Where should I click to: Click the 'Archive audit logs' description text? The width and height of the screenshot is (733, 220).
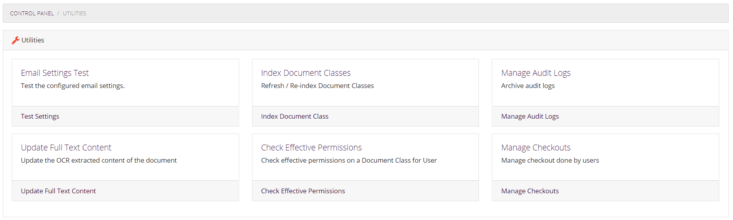coord(528,86)
